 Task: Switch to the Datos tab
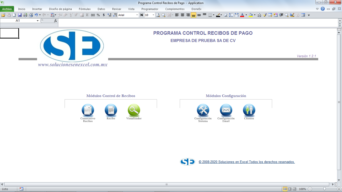tap(101, 9)
